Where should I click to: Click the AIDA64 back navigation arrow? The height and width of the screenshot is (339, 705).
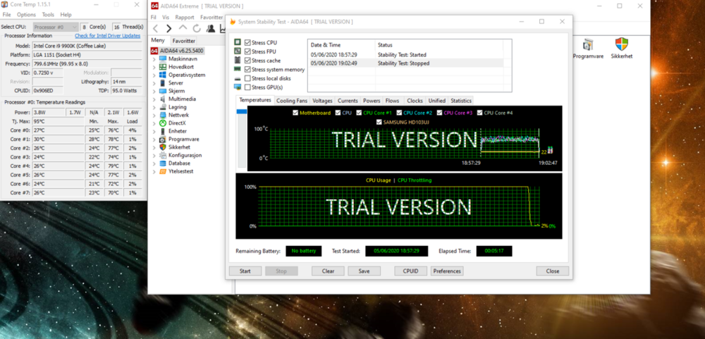(x=156, y=29)
